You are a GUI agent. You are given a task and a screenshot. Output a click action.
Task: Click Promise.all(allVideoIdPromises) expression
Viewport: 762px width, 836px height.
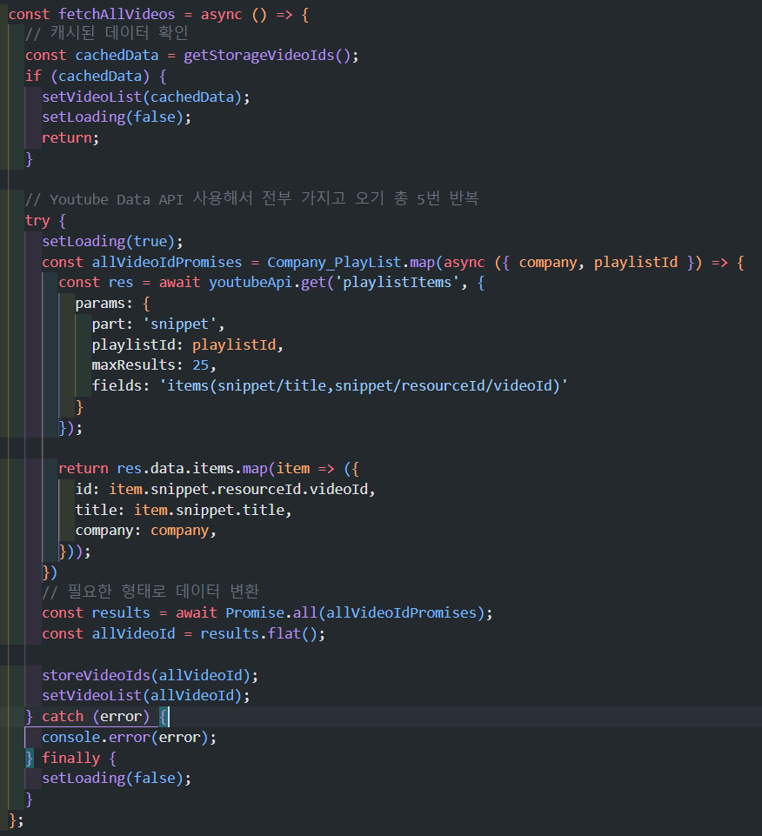point(355,613)
